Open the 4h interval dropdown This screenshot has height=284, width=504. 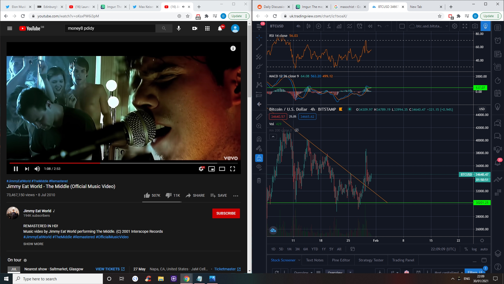(298, 26)
